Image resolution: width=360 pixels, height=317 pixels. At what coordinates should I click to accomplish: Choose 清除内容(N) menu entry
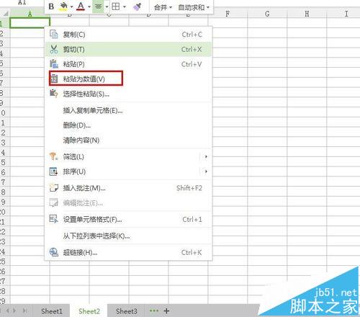128,140
